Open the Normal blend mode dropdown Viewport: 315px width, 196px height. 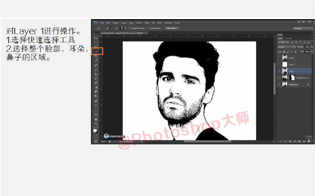coord(287,47)
